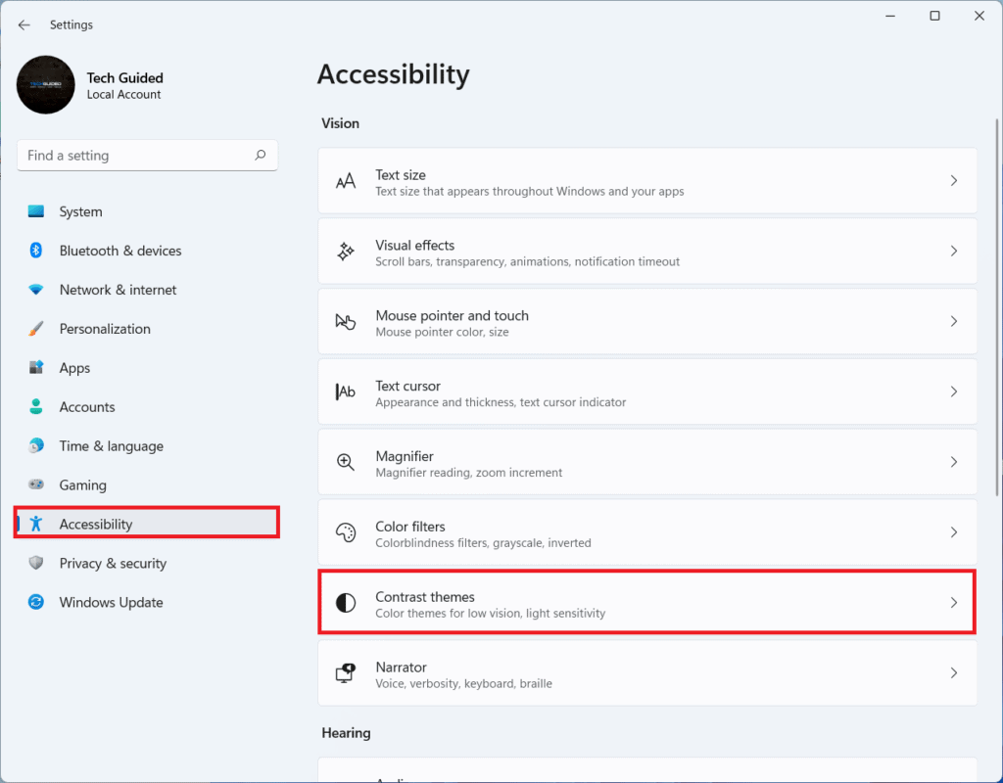Click the Narrator speech icon
The image size is (1003, 783).
[346, 673]
